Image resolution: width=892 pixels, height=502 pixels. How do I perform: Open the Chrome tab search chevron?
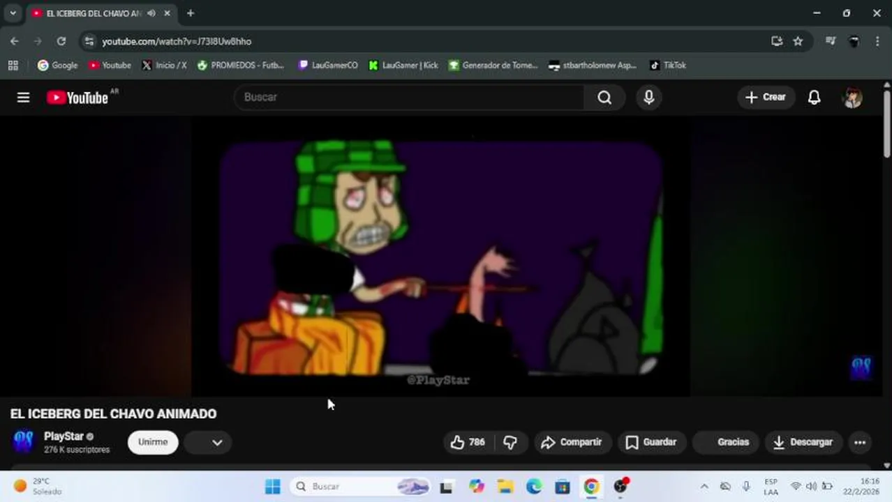pyautogui.click(x=13, y=13)
